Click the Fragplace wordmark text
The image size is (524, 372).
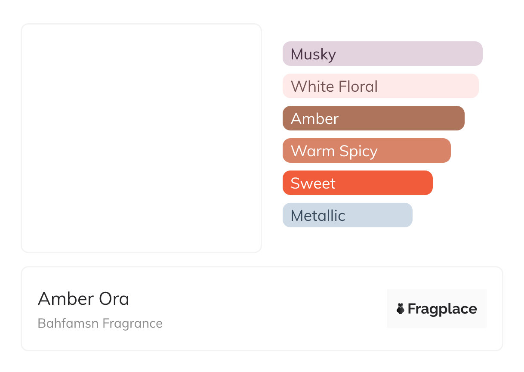click(x=442, y=309)
